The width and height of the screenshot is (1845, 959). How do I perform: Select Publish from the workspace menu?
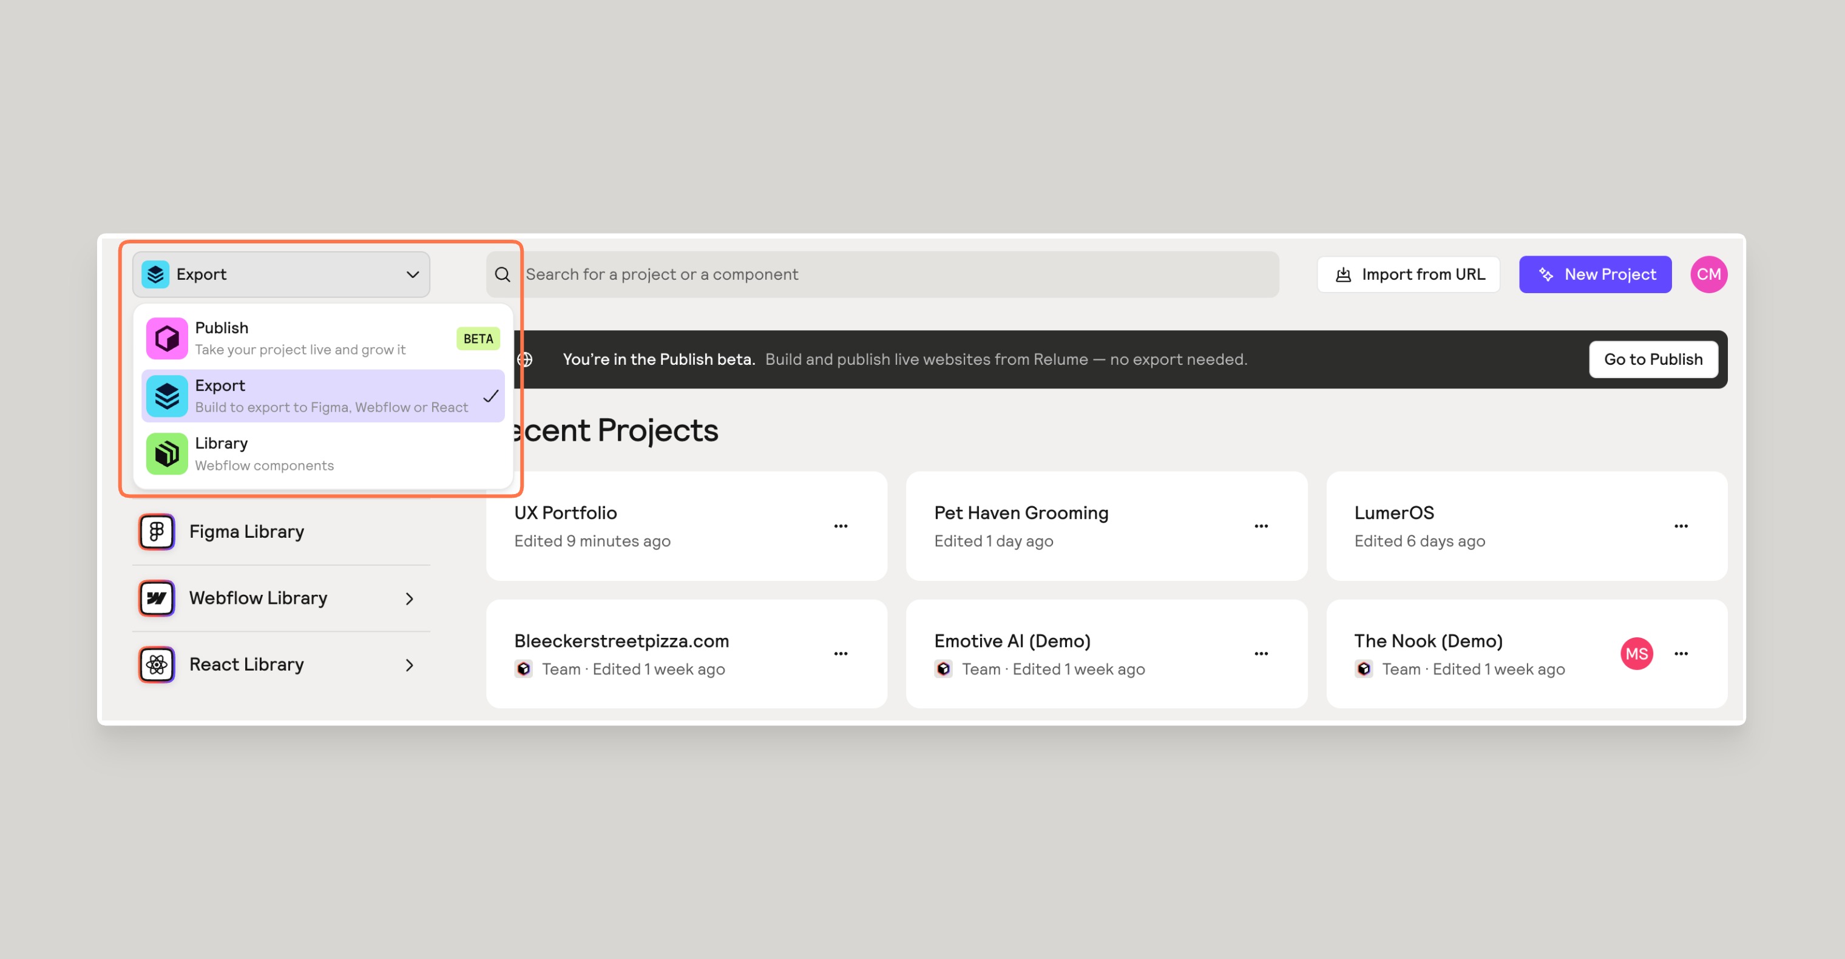[x=322, y=338]
